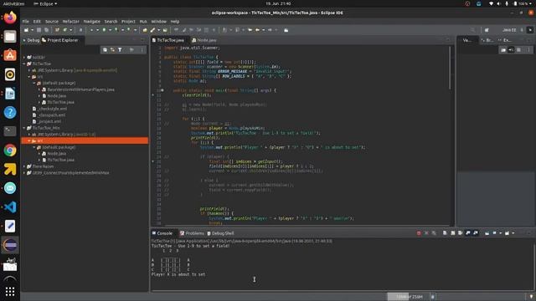The width and height of the screenshot is (536, 301).
Task: Click the Back navigation arrow in toolbar
Action: point(257,30)
